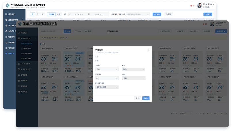
Task: Click 查询 button in back window
Action: coord(157,14)
